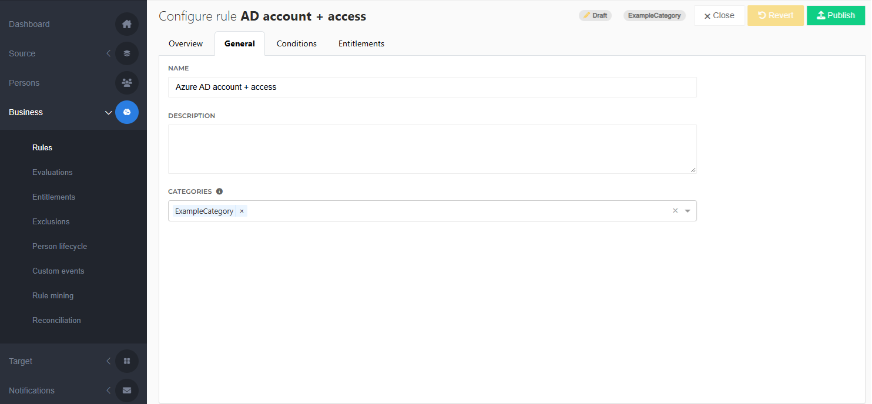Open the Persons menu item
872x404 pixels.
[x=24, y=83]
